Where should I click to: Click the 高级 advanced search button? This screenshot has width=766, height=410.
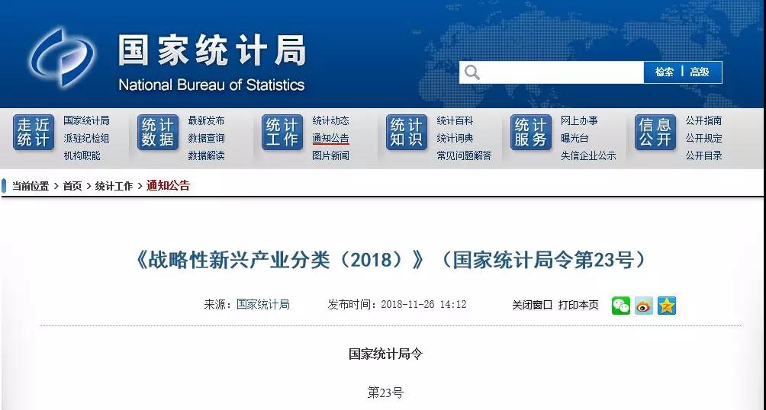[x=699, y=72]
